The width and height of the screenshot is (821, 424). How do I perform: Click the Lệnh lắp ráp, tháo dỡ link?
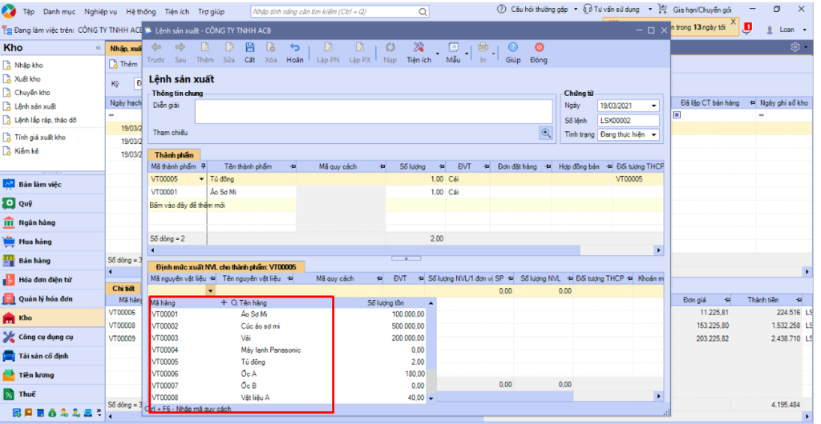46,120
